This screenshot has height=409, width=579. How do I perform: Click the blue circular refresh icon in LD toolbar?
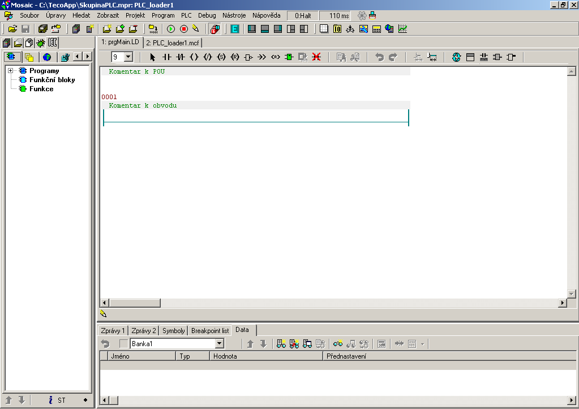pos(456,57)
